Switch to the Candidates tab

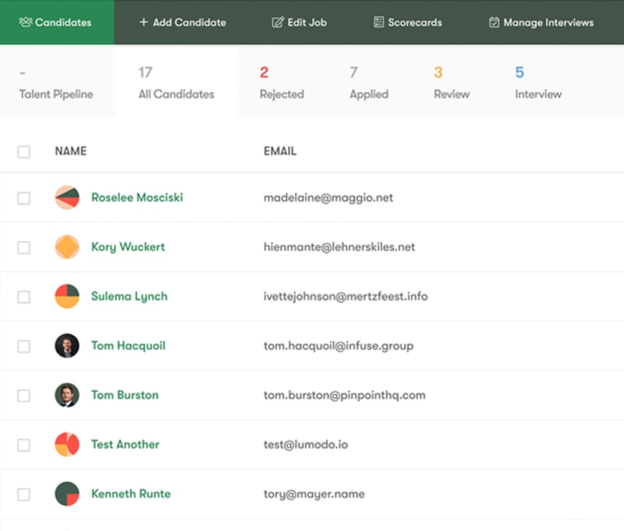[x=57, y=22]
